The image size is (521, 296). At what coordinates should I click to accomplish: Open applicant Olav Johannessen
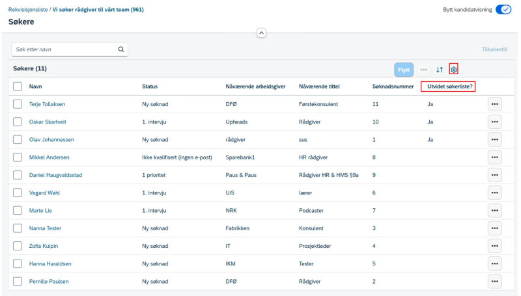click(51, 140)
